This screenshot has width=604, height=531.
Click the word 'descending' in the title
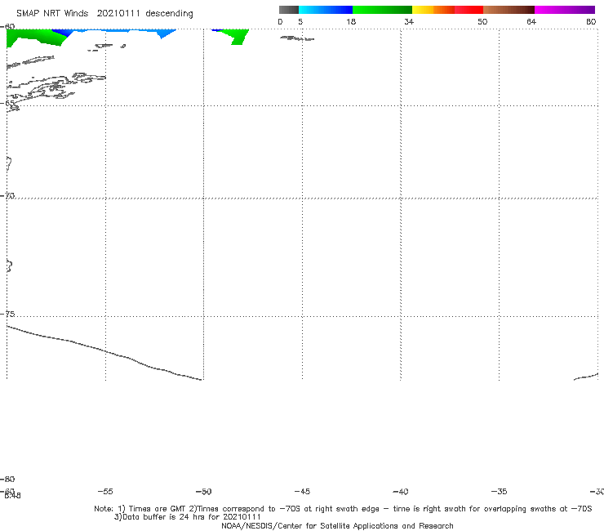169,14
